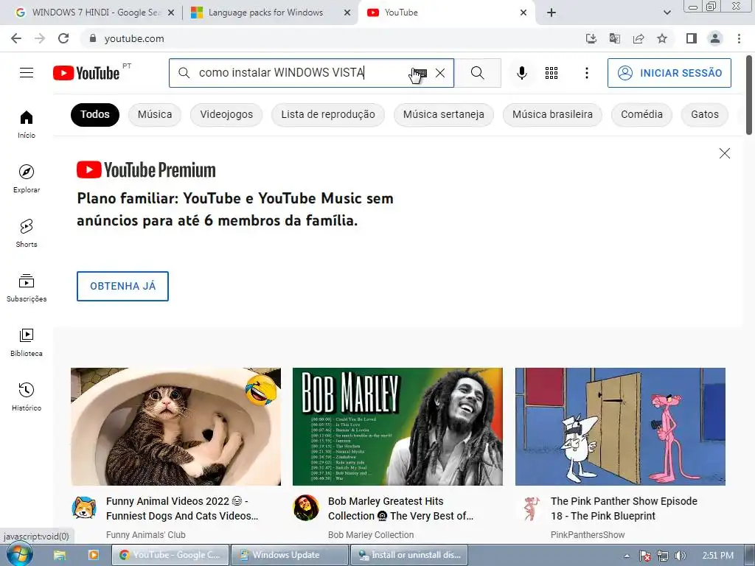Open Windows Media Player from the taskbar
This screenshot has height=566, width=755.
(94, 555)
